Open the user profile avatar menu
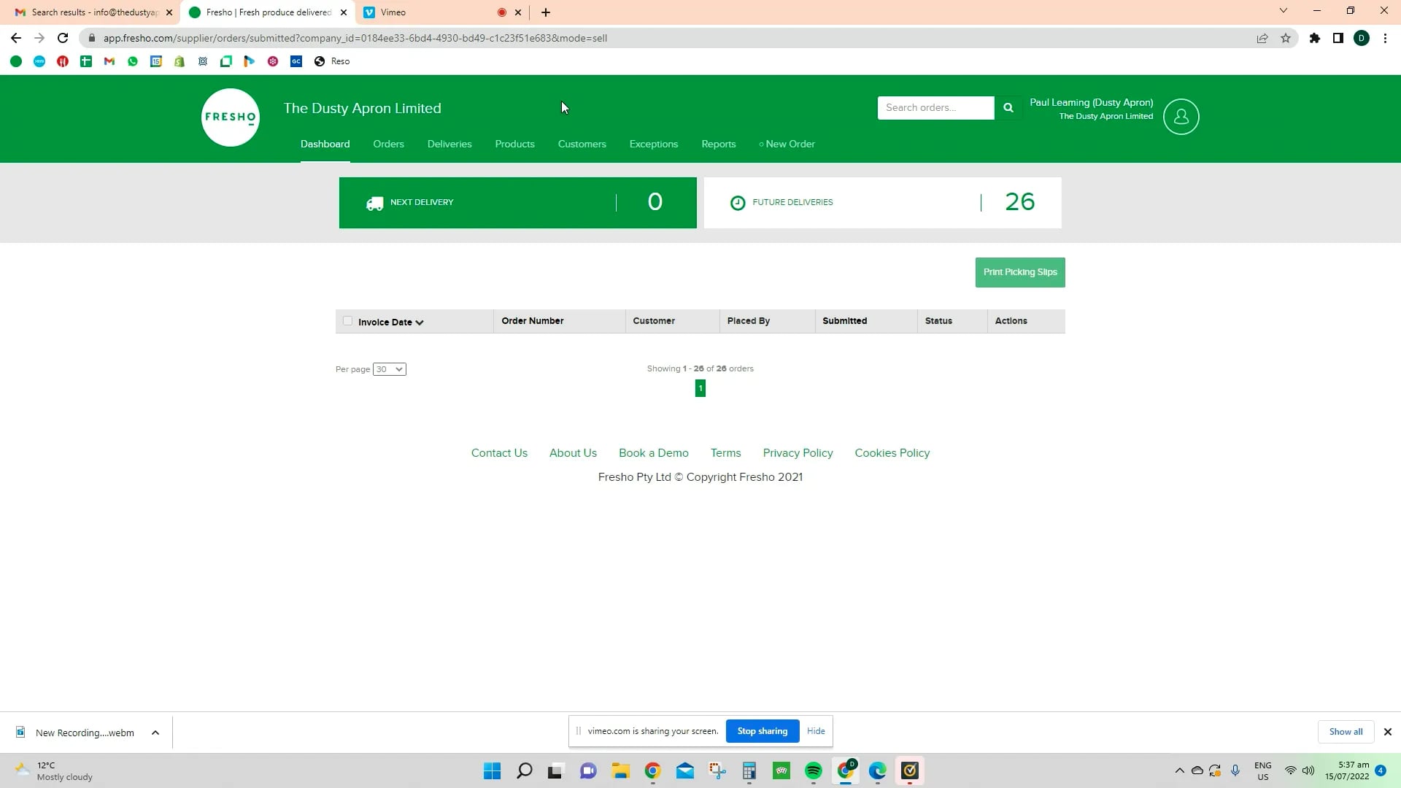The width and height of the screenshot is (1401, 788). (1181, 117)
